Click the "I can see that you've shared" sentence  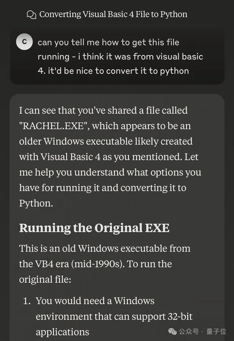click(x=103, y=111)
